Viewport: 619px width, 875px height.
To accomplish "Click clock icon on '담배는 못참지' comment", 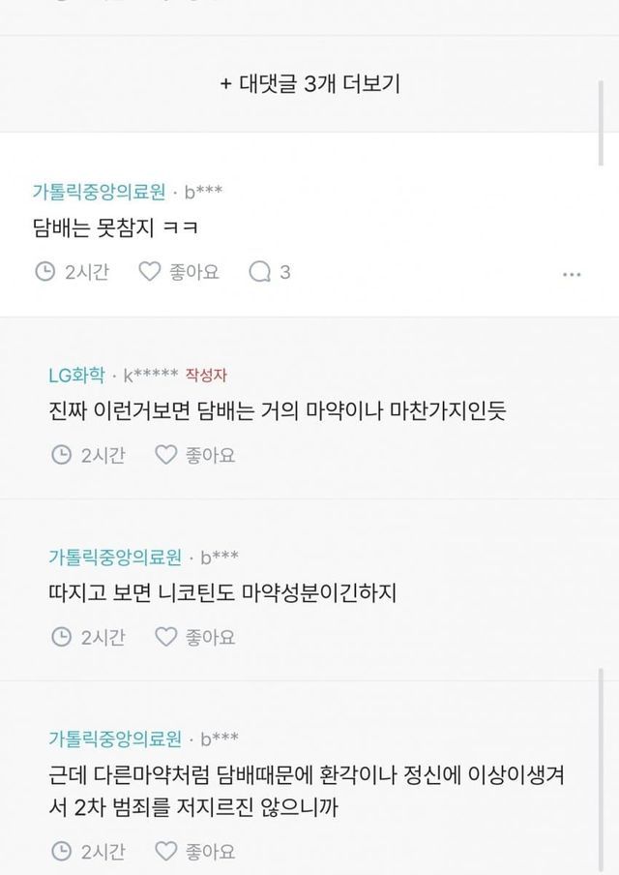I will [x=44, y=272].
